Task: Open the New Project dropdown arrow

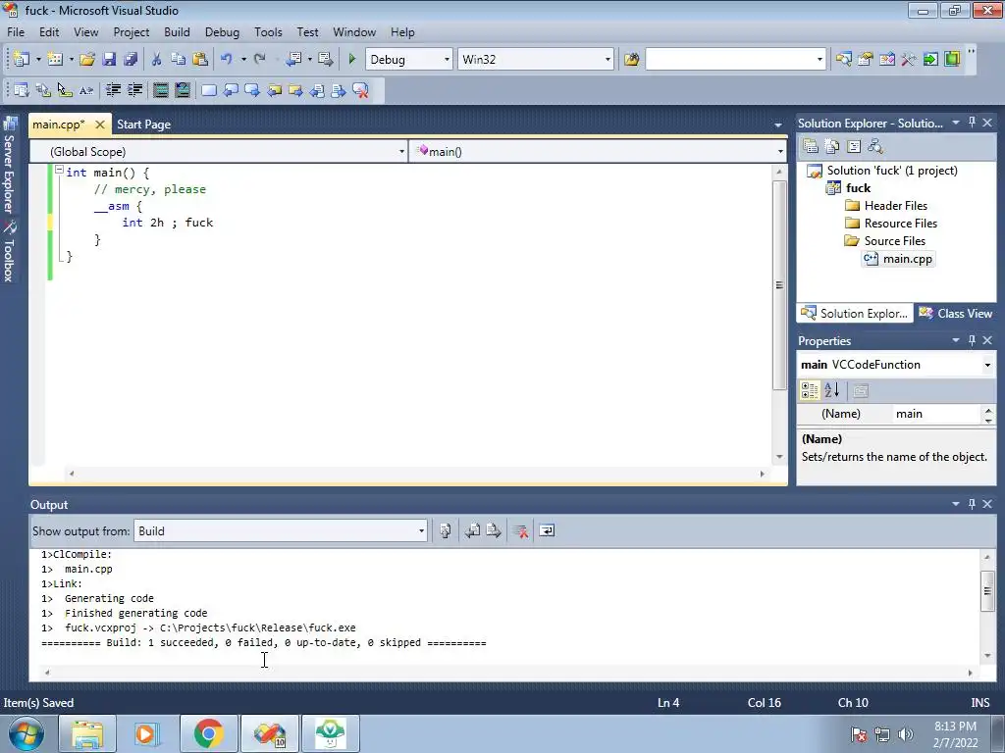Action: pos(38,59)
